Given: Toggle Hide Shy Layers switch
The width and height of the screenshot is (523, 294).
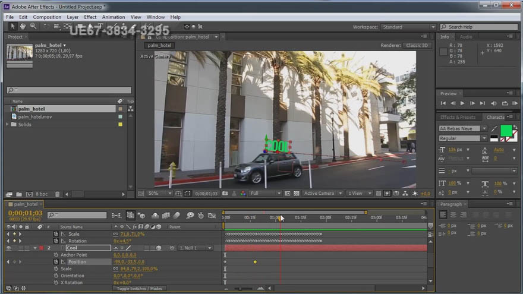Looking at the screenshot, I should pyautogui.click(x=155, y=216).
